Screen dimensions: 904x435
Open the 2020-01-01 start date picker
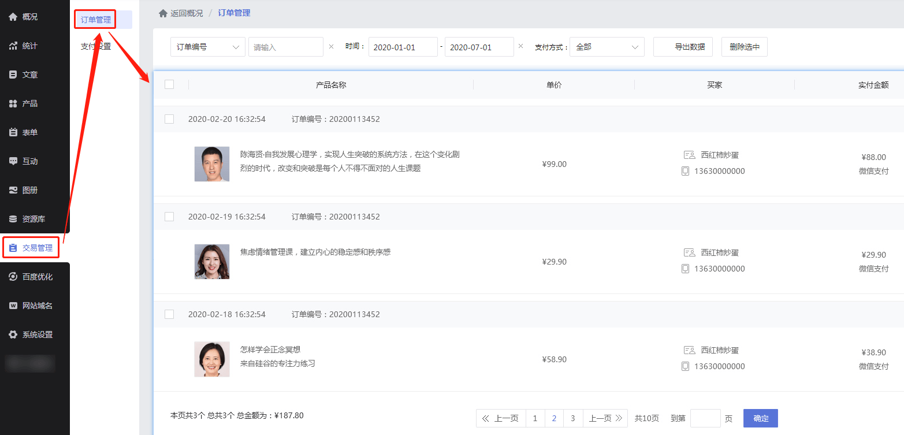click(403, 46)
